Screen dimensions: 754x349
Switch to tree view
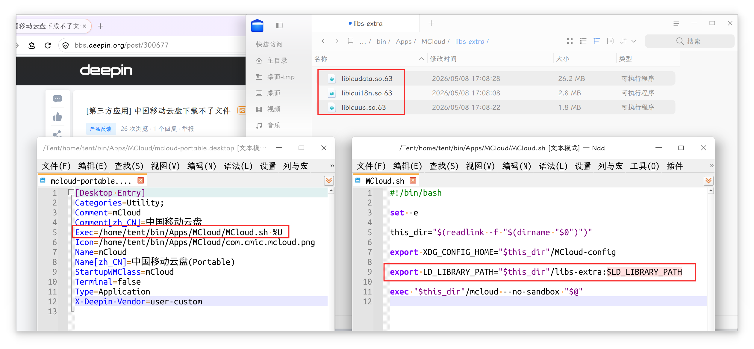click(x=596, y=41)
